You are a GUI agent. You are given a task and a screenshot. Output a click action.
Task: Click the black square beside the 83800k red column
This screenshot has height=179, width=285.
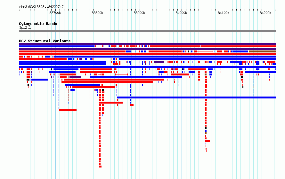[103, 90]
